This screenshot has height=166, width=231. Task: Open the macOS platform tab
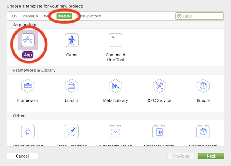tap(64, 16)
